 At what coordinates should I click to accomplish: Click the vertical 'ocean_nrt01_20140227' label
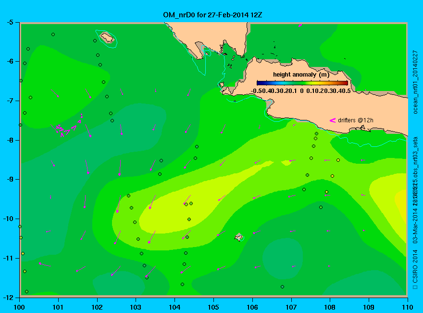tap(415, 82)
